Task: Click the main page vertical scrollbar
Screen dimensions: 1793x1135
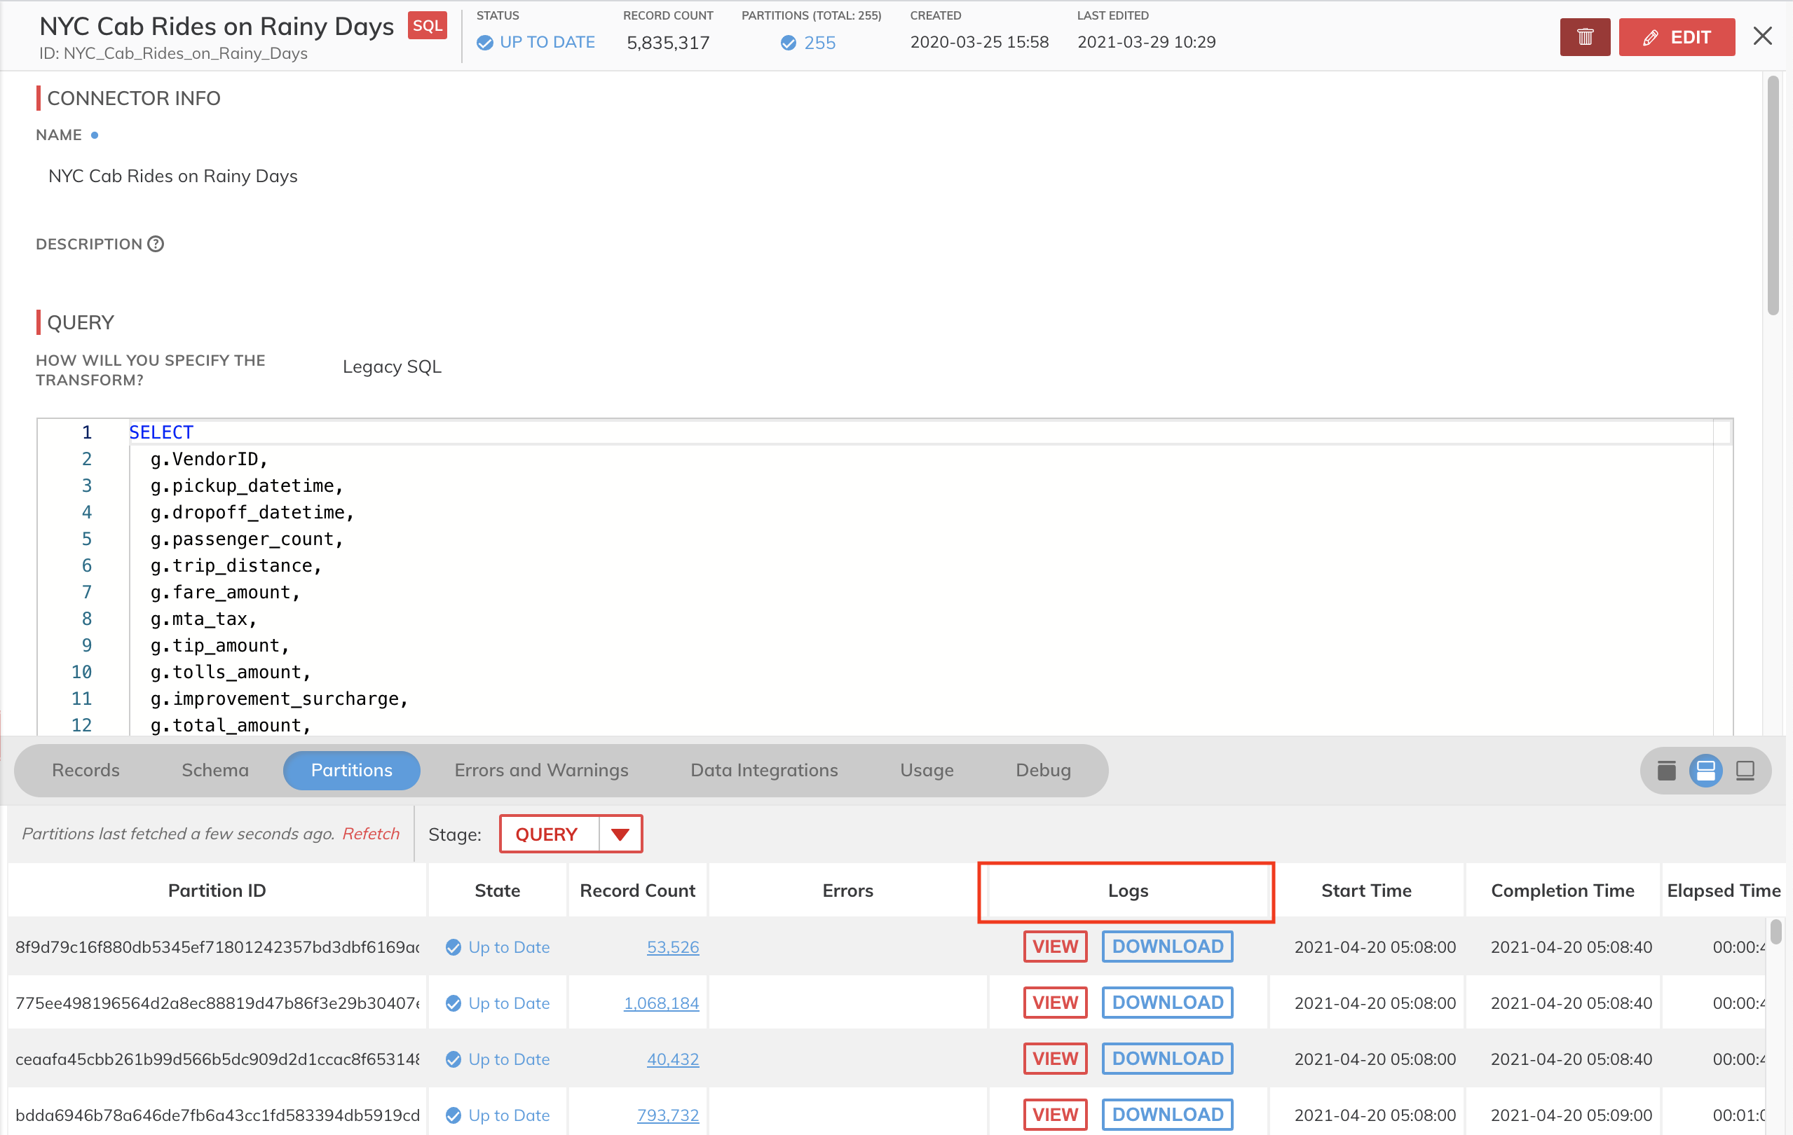Action: coord(1773,193)
